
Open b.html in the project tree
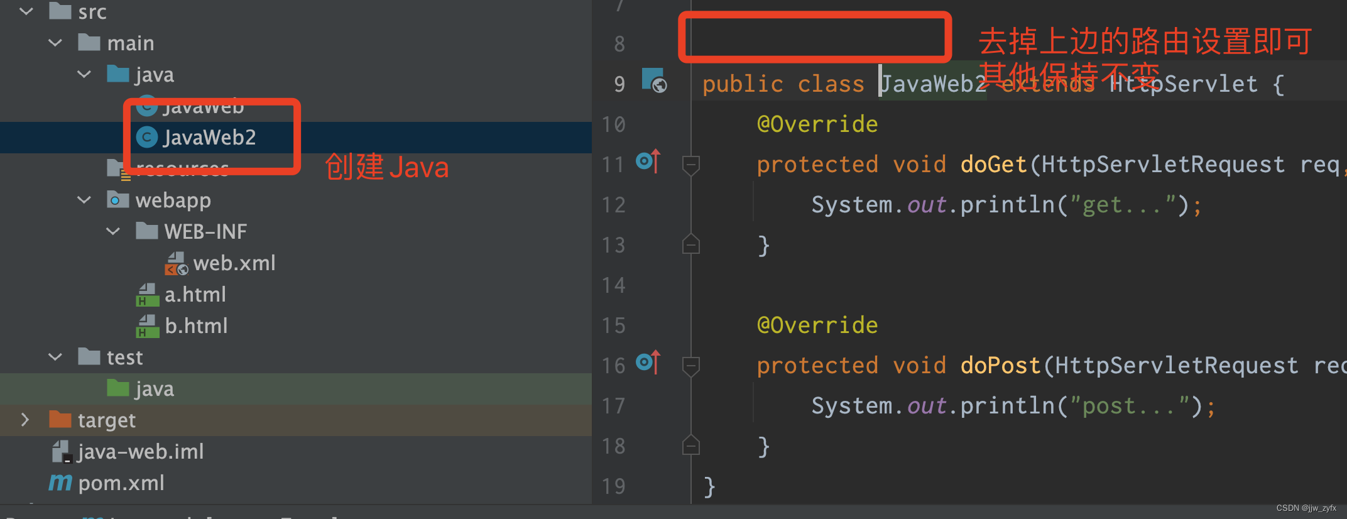pyautogui.click(x=196, y=325)
